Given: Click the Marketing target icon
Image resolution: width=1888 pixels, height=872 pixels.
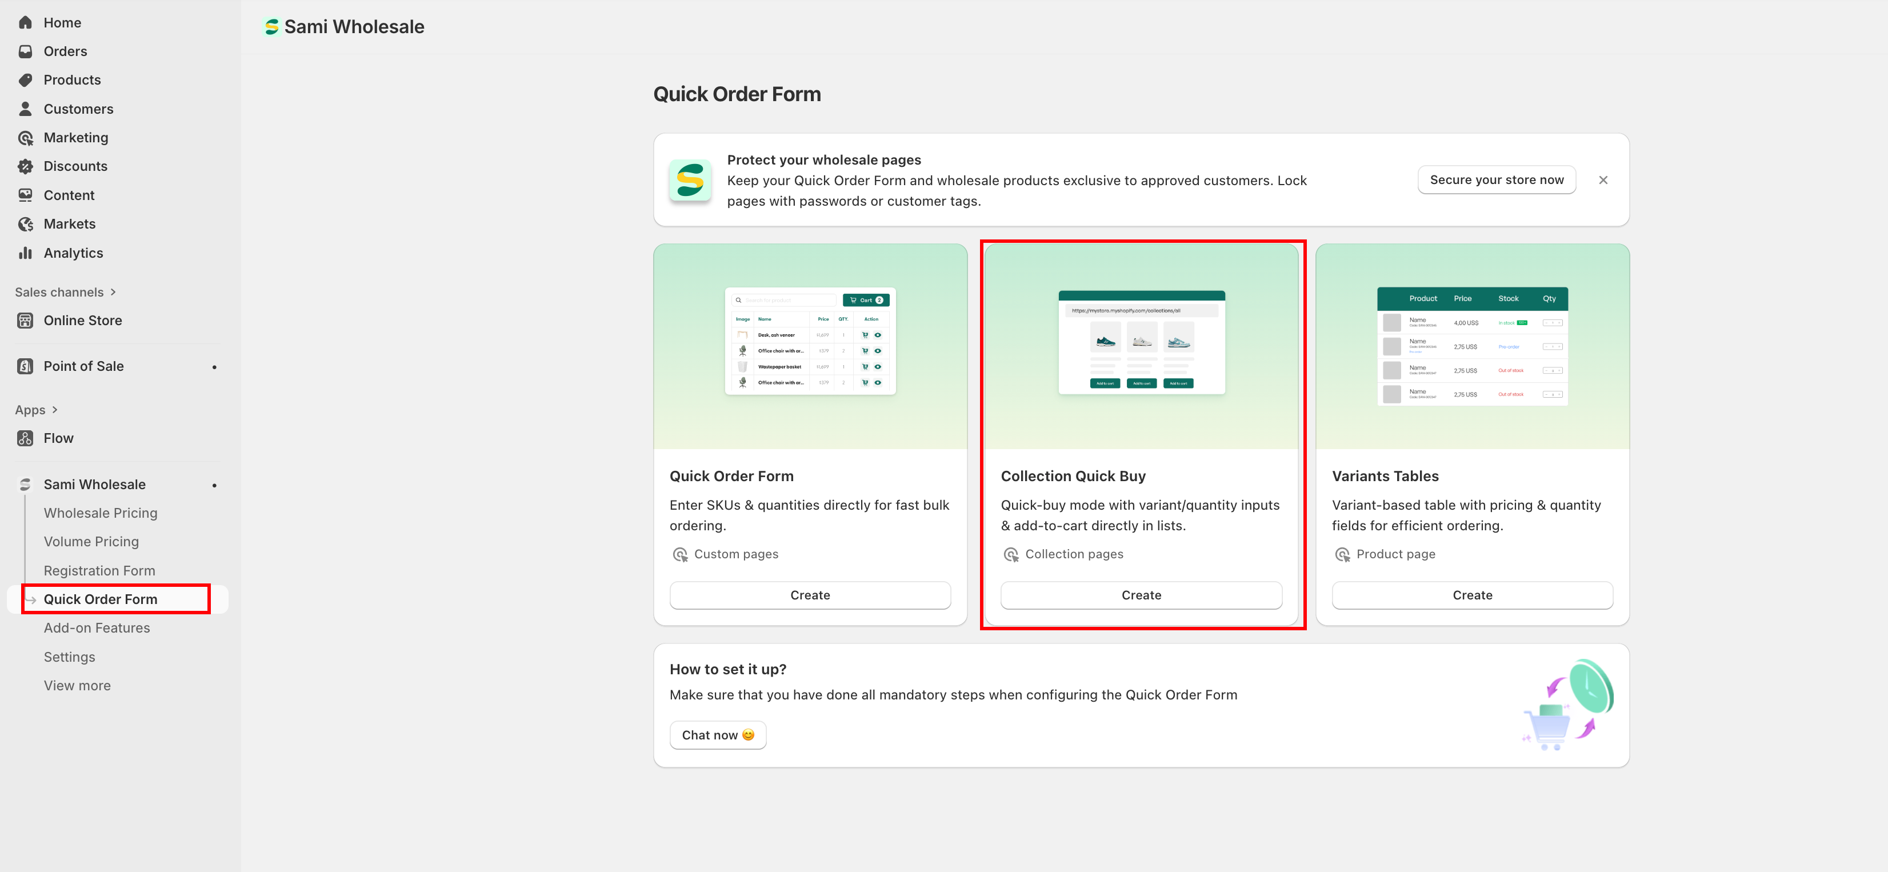Looking at the screenshot, I should point(26,138).
